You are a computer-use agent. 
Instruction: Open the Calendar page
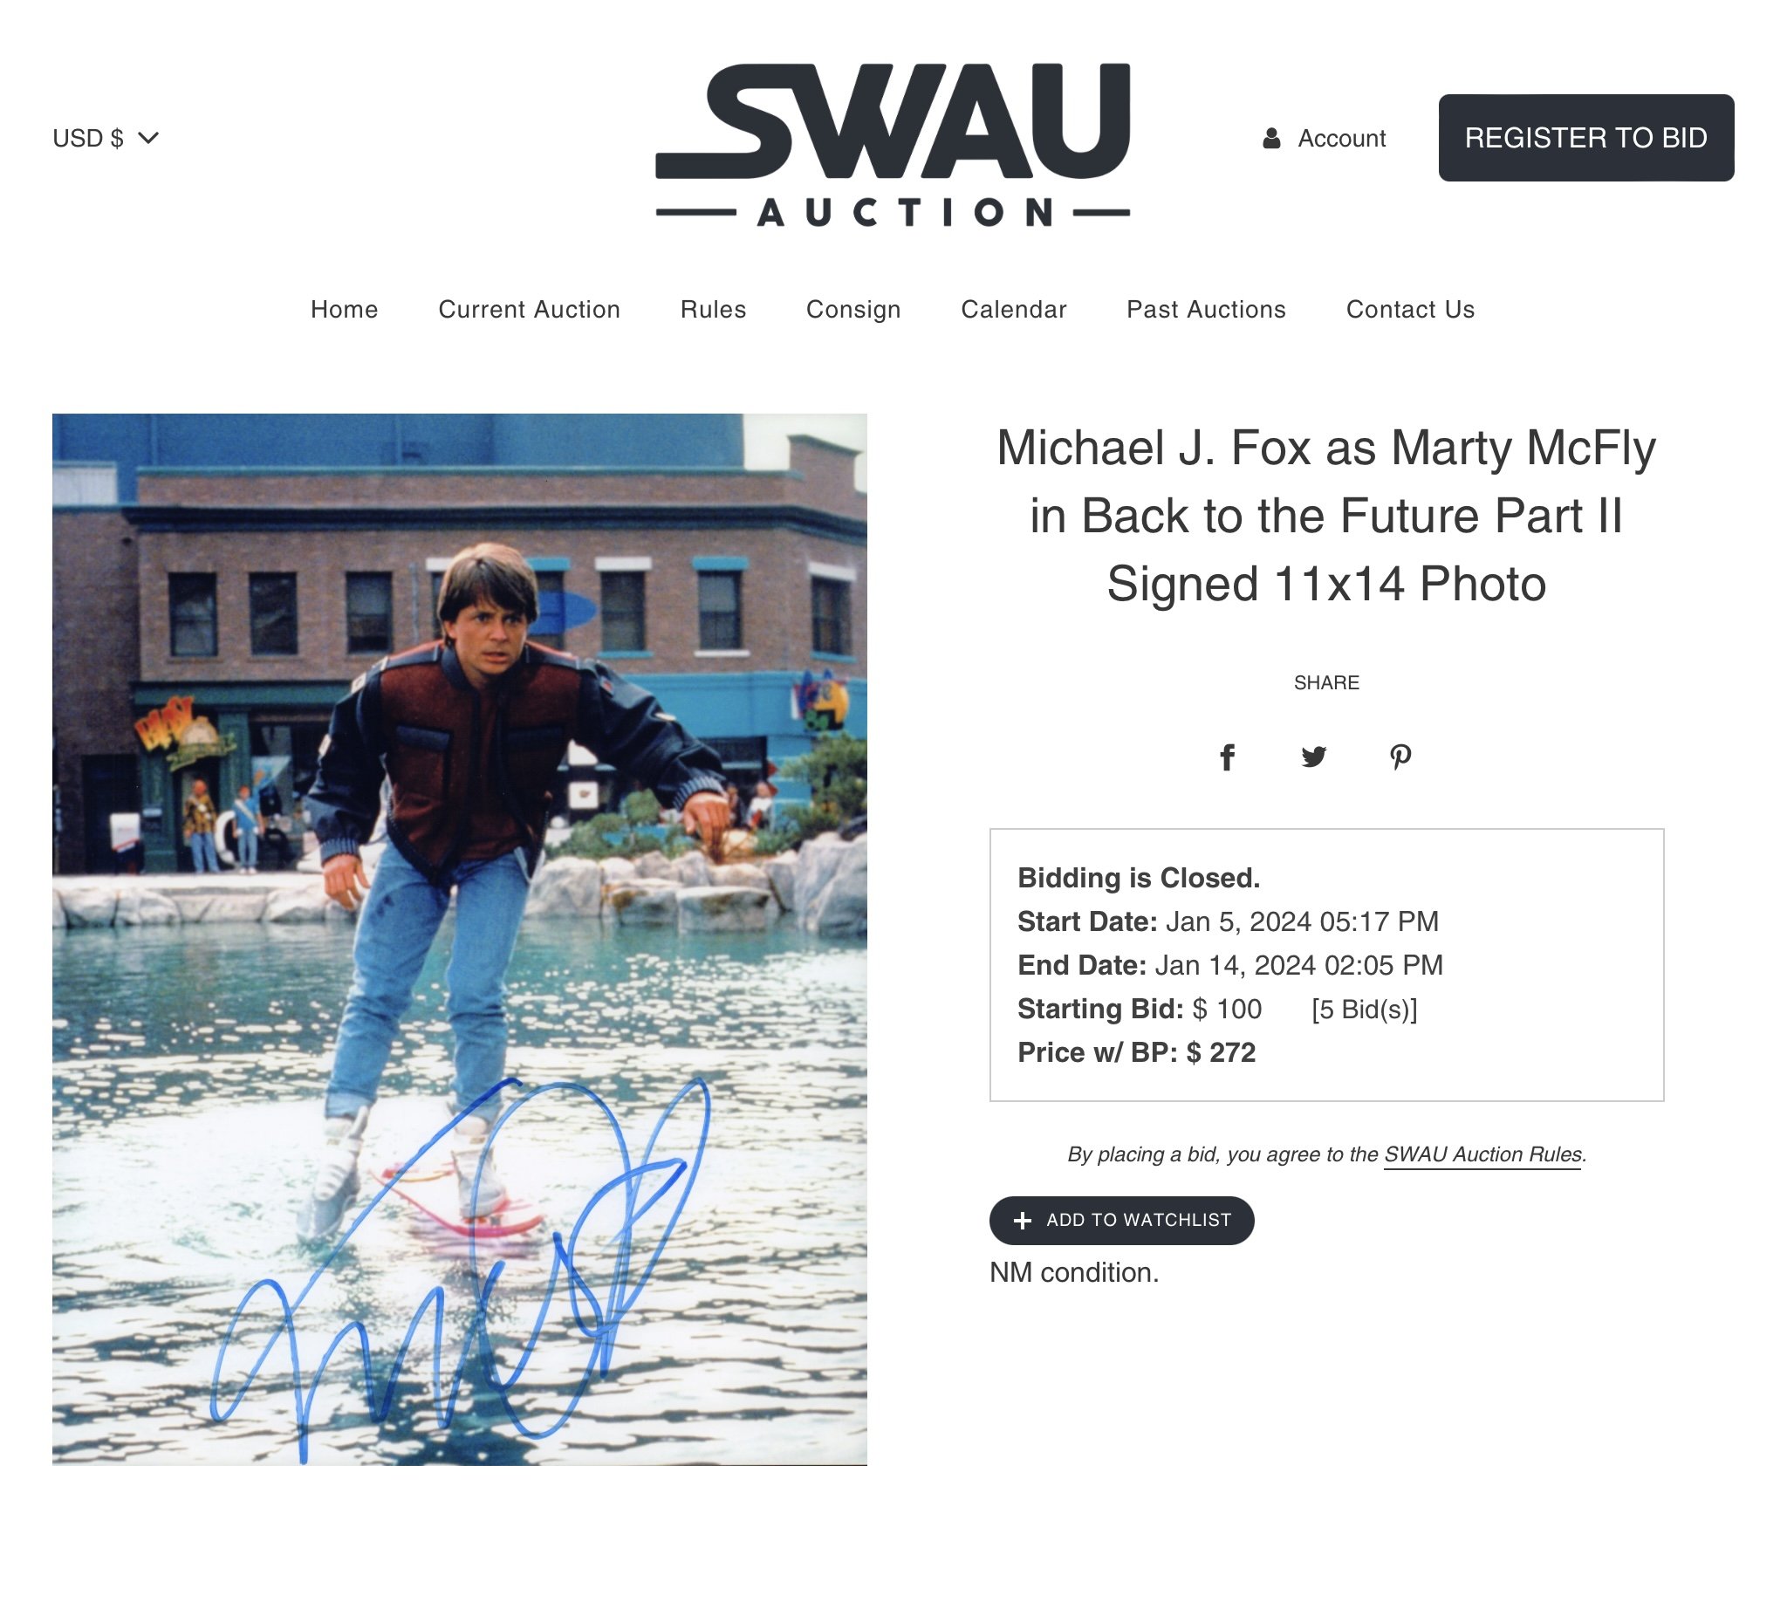[x=1013, y=310]
